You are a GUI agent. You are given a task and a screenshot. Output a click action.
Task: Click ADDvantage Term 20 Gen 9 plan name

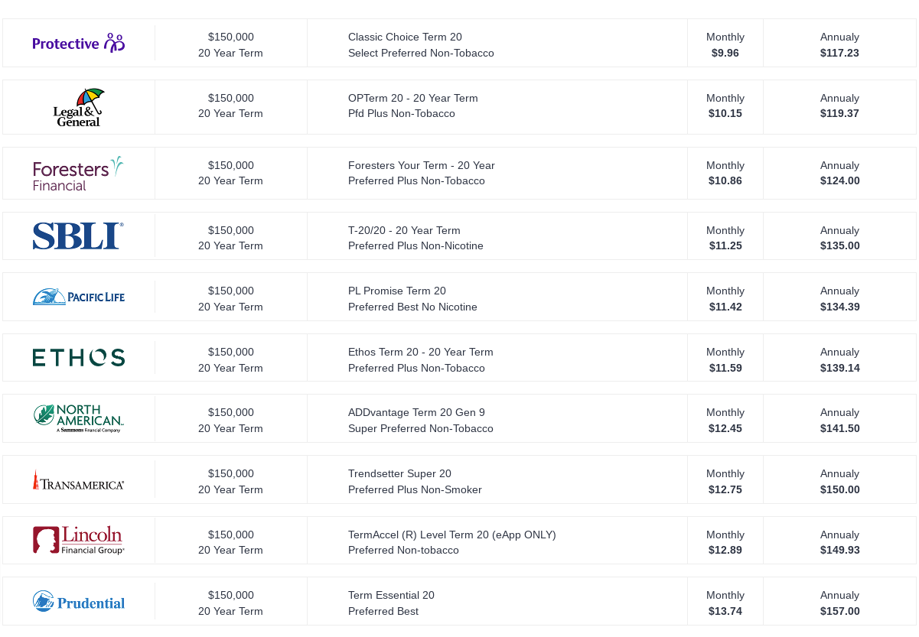click(416, 412)
